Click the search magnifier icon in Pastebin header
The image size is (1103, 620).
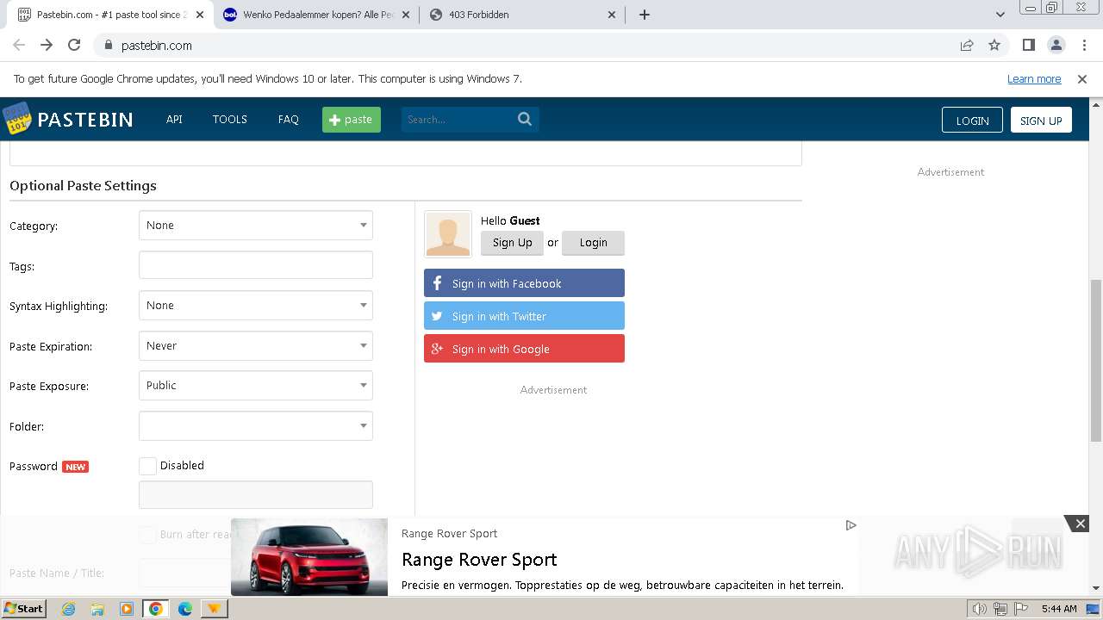(525, 119)
